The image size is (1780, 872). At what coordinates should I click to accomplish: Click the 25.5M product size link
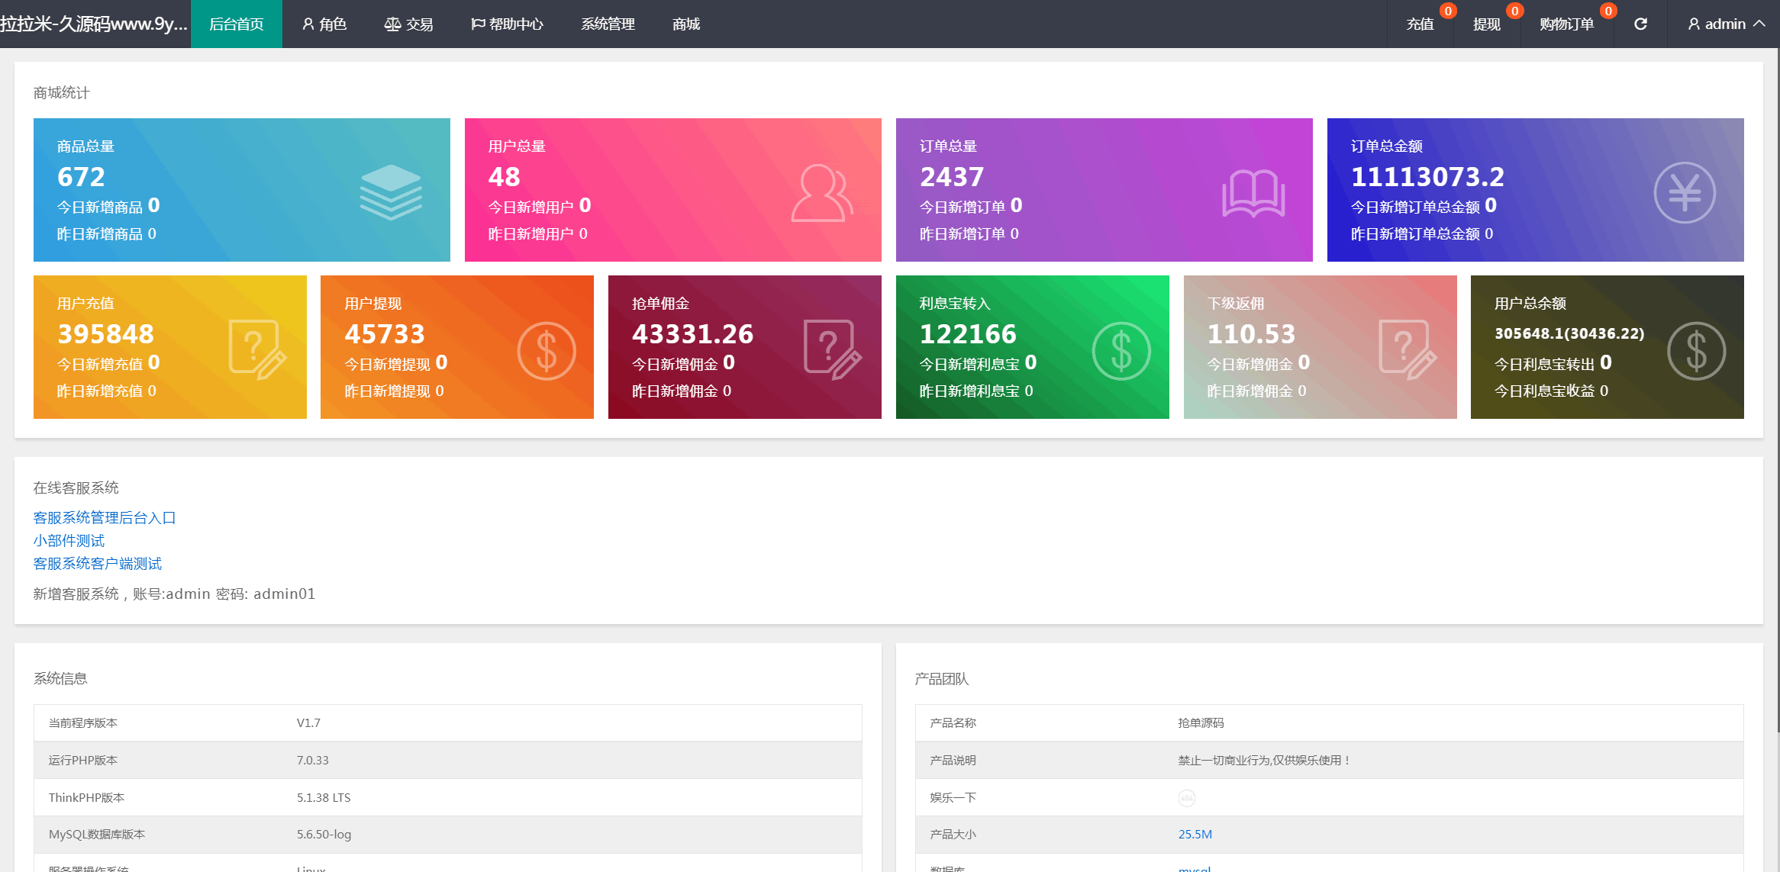click(1195, 835)
